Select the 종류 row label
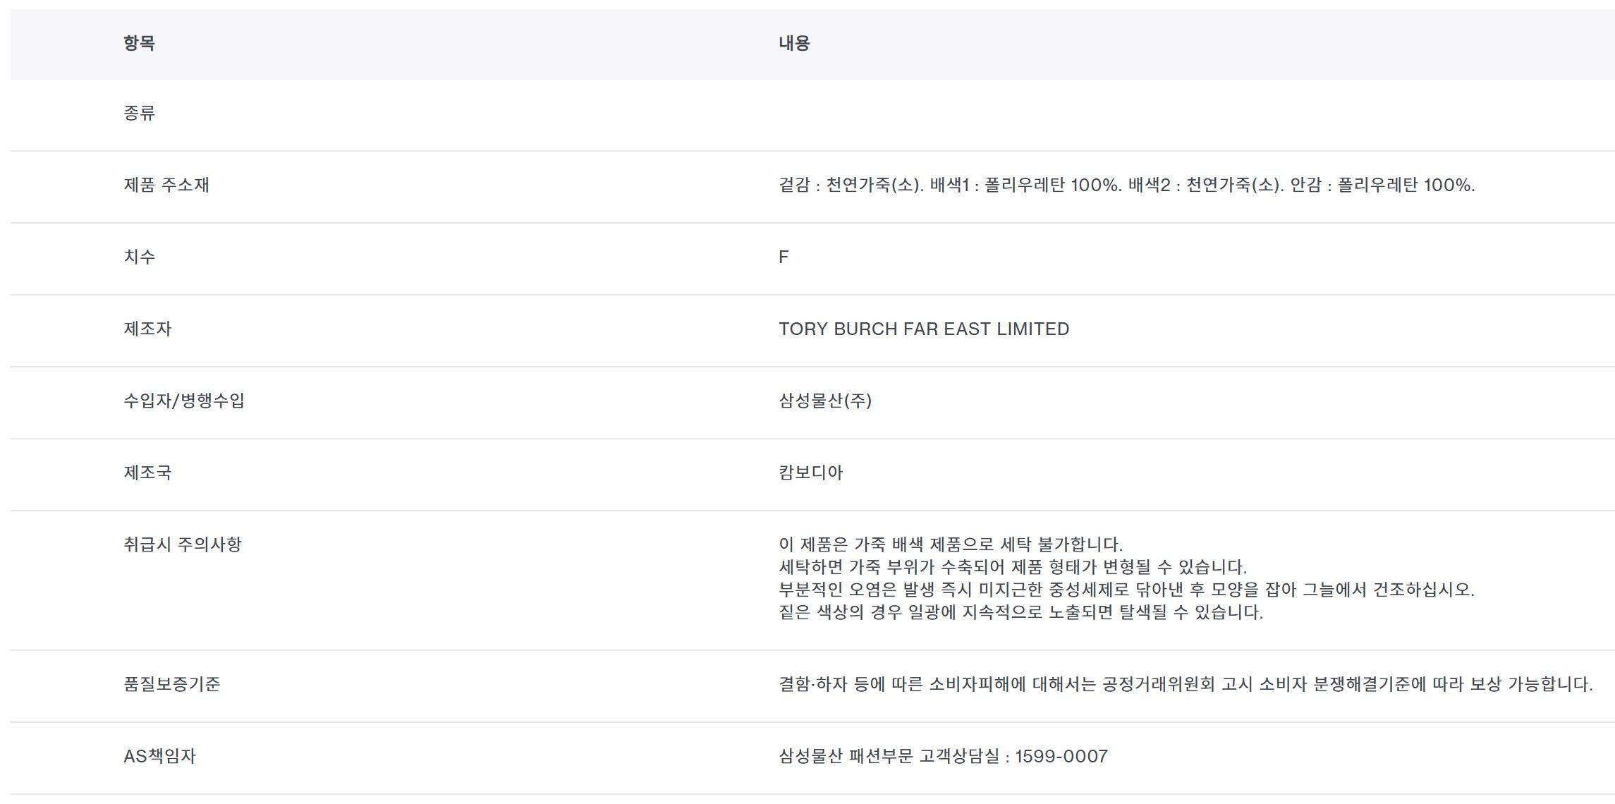 pyautogui.click(x=139, y=113)
